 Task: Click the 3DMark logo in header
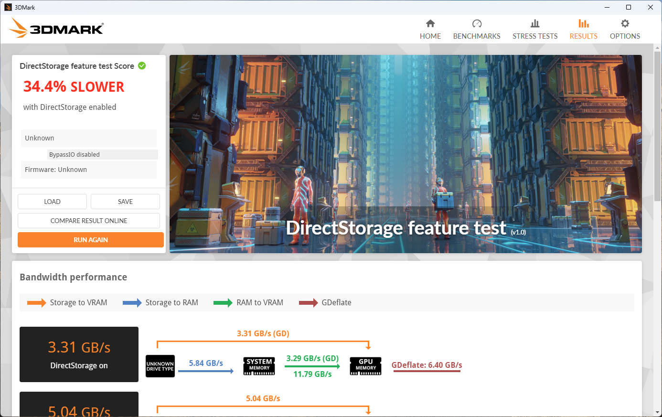tap(56, 28)
